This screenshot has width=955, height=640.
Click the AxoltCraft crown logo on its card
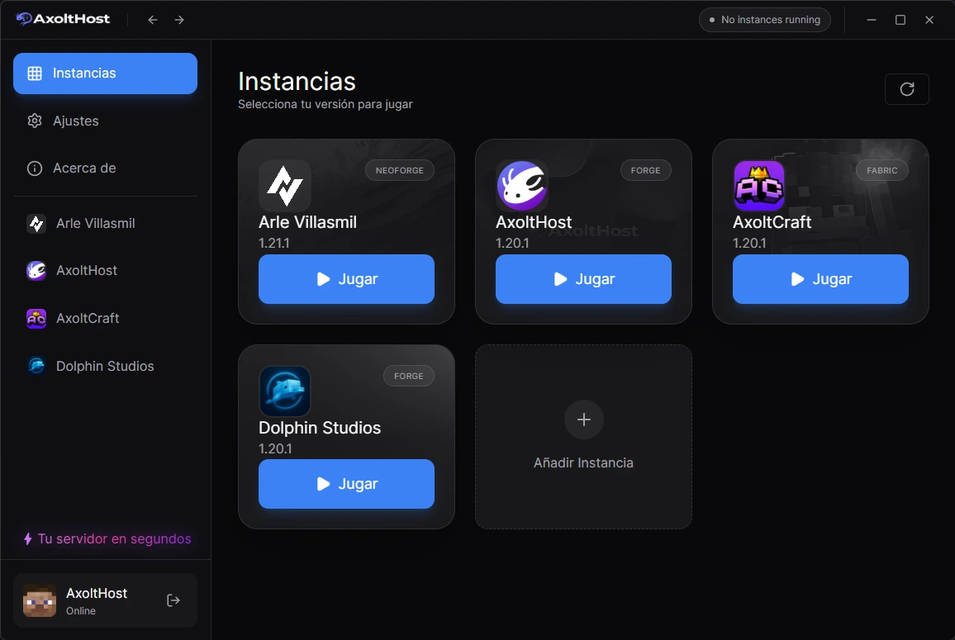point(759,187)
